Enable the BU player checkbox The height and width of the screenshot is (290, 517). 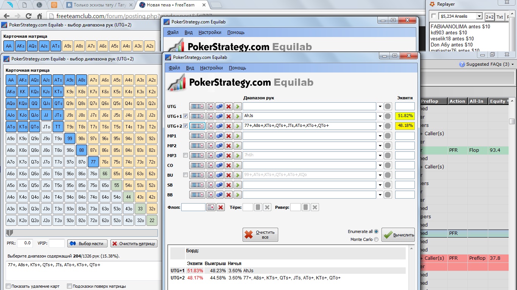click(185, 175)
